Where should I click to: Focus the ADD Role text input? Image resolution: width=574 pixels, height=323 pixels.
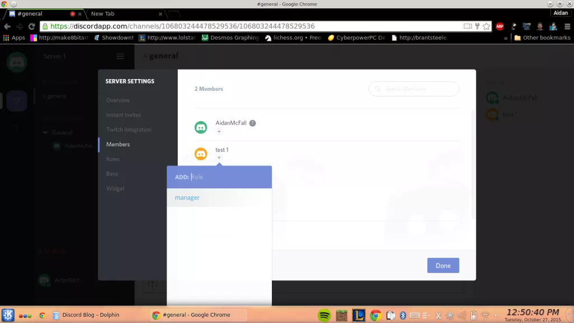click(x=227, y=177)
